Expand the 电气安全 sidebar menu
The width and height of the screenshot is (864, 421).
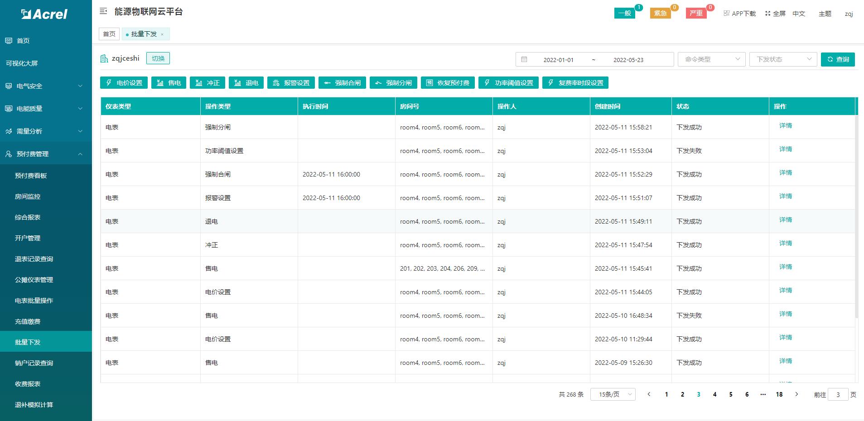pos(45,86)
